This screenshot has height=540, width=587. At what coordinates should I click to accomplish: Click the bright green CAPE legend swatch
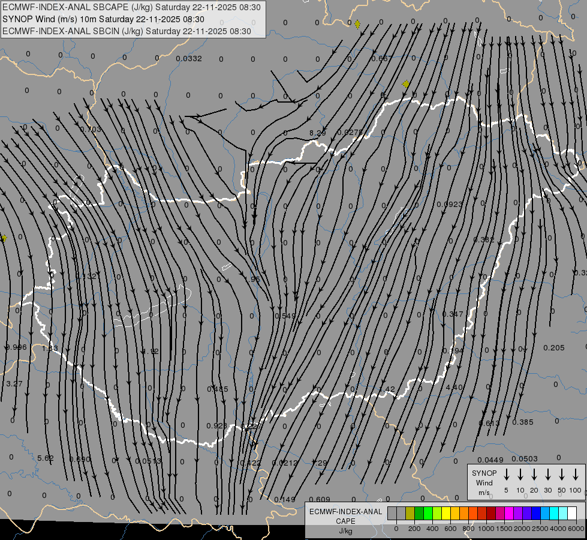pos(428,514)
